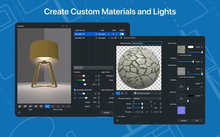Open the Metallic No Texture selector
Viewport: 220px width, 137px height.
tap(181, 86)
